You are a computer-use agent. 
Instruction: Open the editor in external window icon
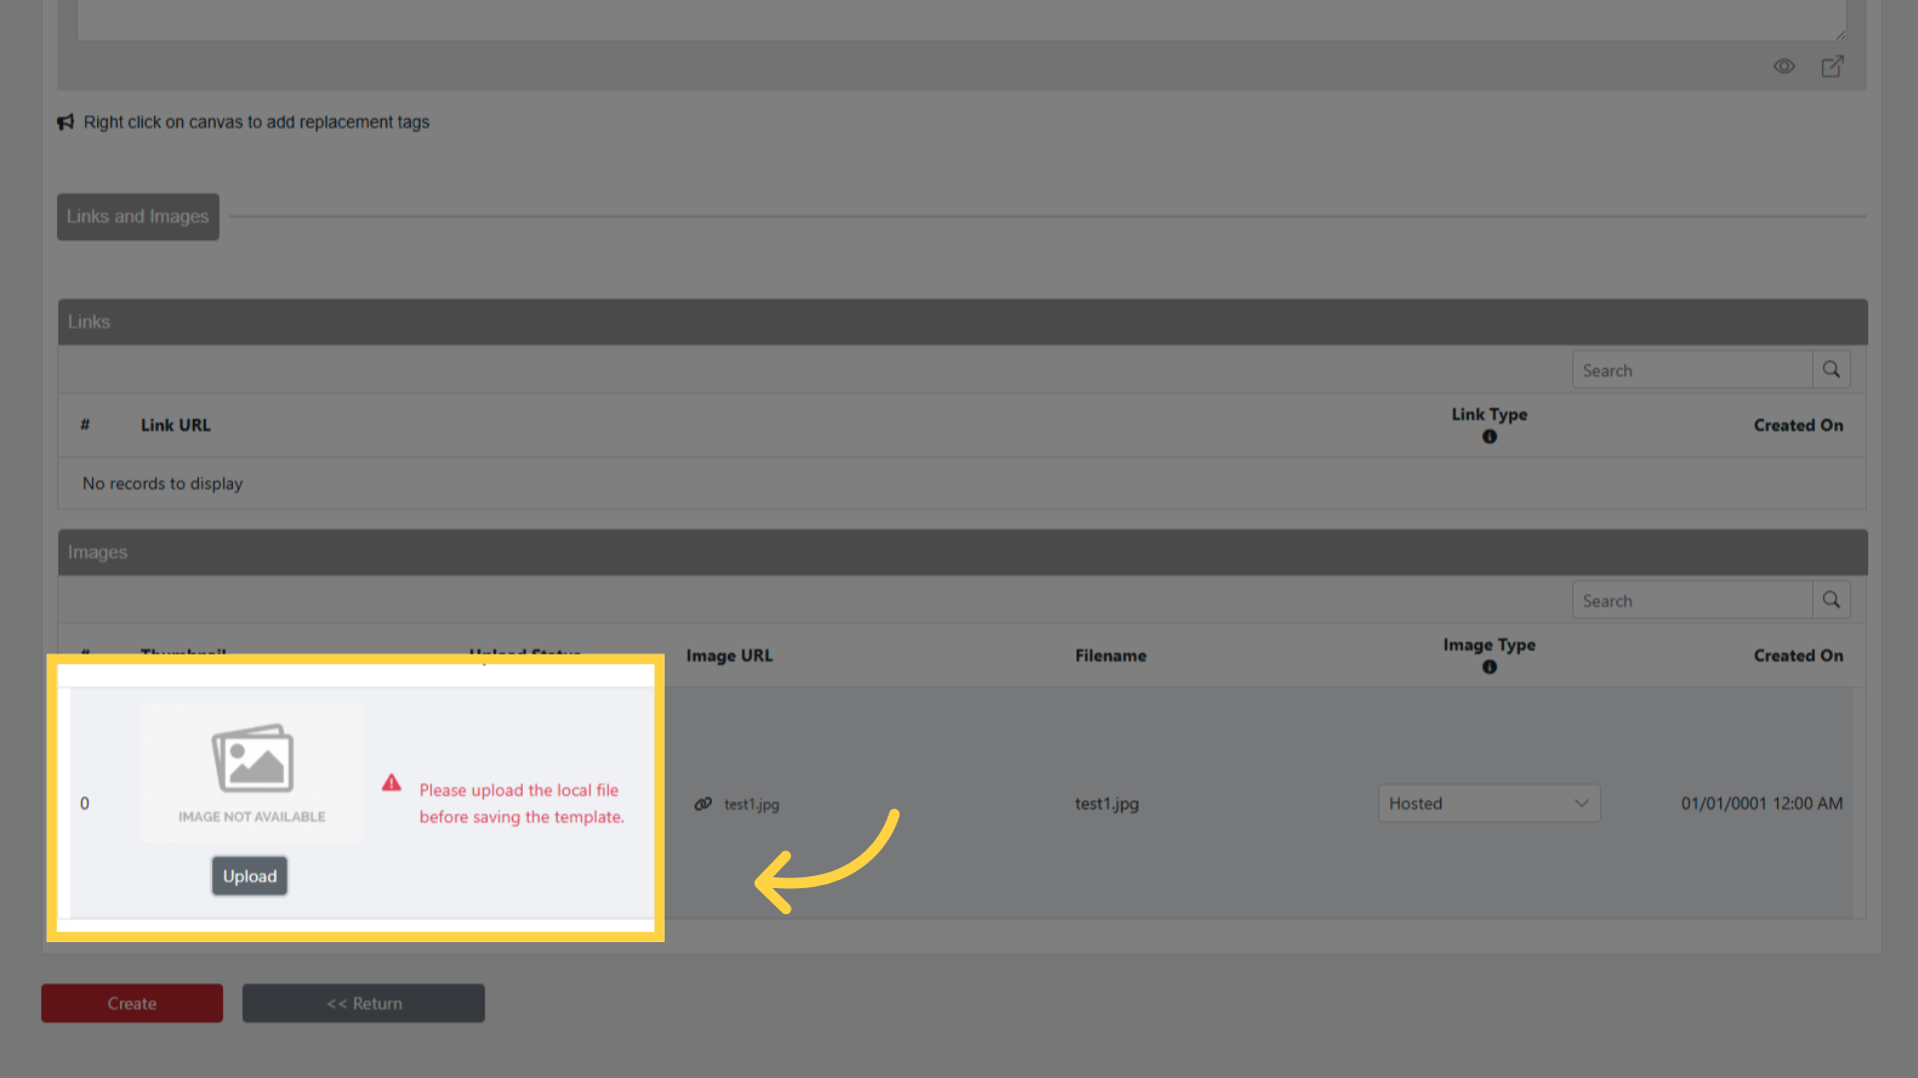coord(1832,67)
